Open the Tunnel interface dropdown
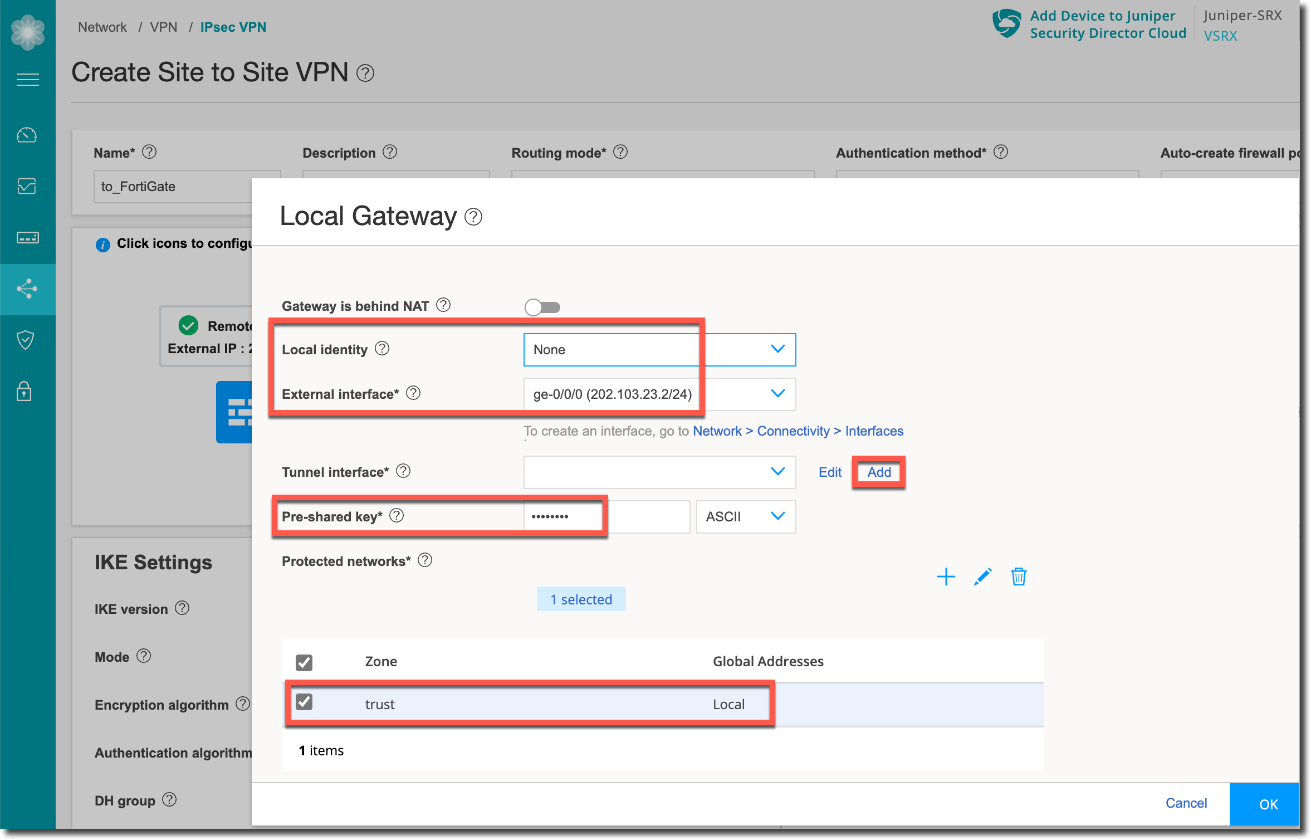This screenshot has width=1311, height=840. tap(659, 472)
